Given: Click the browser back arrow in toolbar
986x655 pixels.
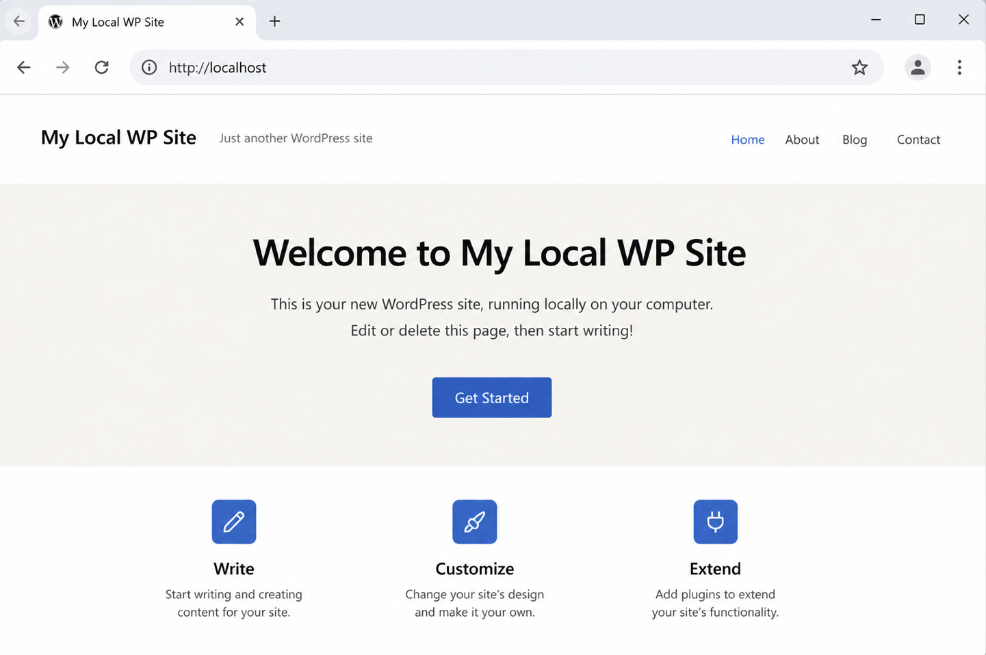Looking at the screenshot, I should [24, 67].
